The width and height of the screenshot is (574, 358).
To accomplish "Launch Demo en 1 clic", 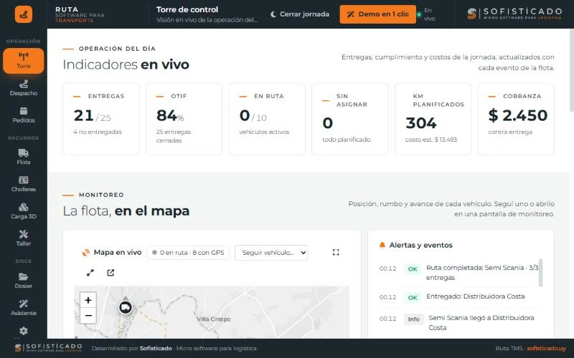I will tap(378, 14).
